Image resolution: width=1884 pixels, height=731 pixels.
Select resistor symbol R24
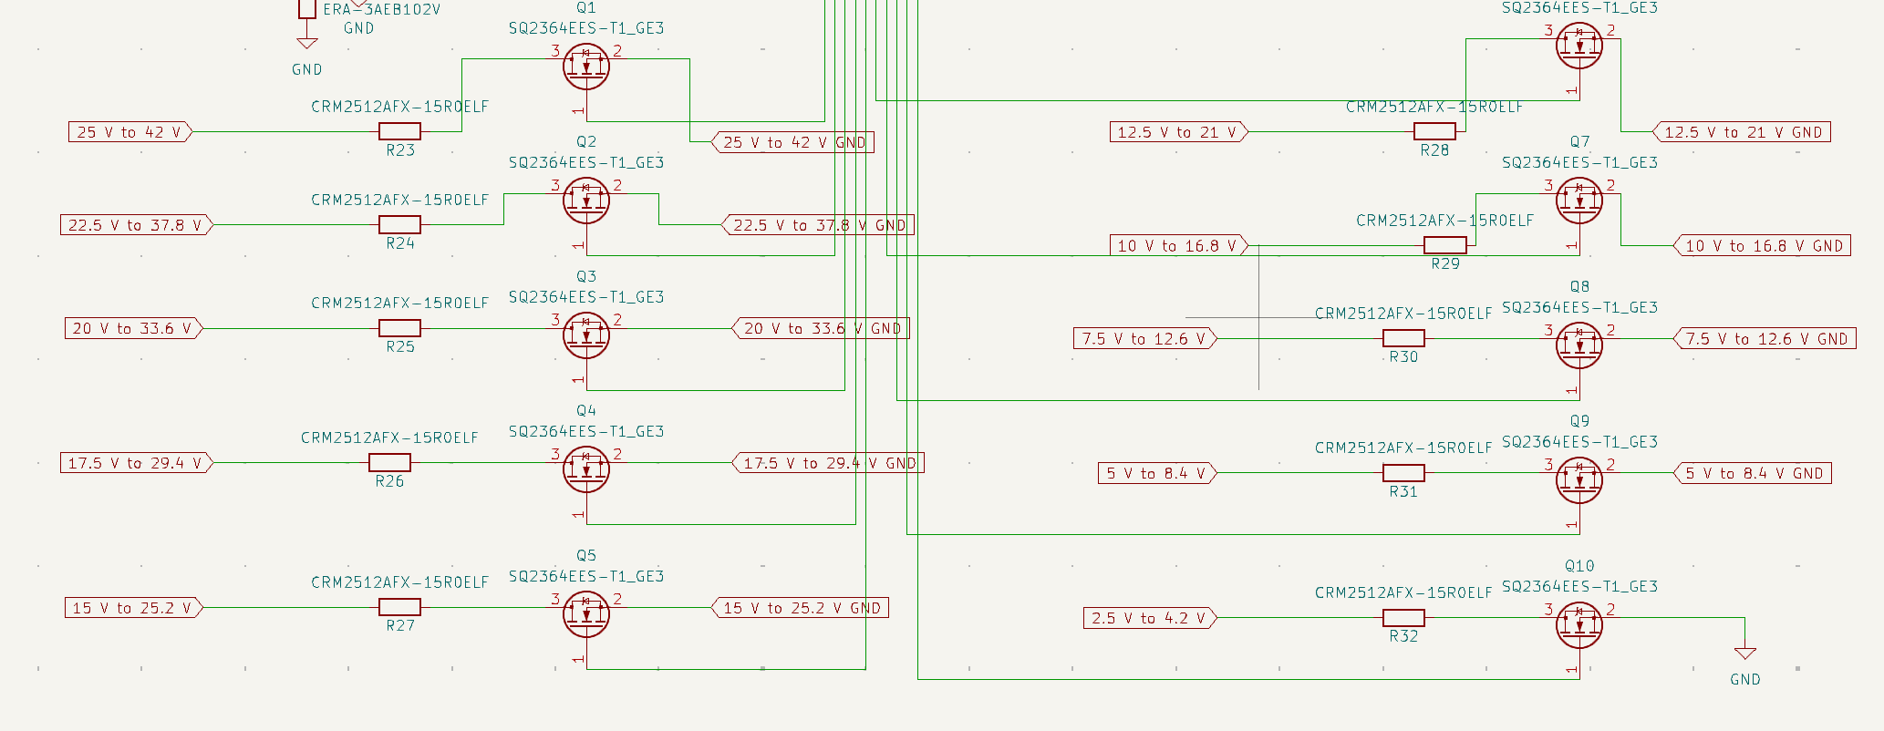[x=399, y=224]
